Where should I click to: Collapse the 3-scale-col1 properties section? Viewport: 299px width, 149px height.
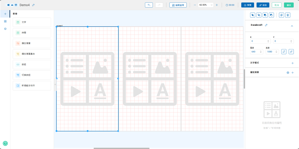[292, 26]
